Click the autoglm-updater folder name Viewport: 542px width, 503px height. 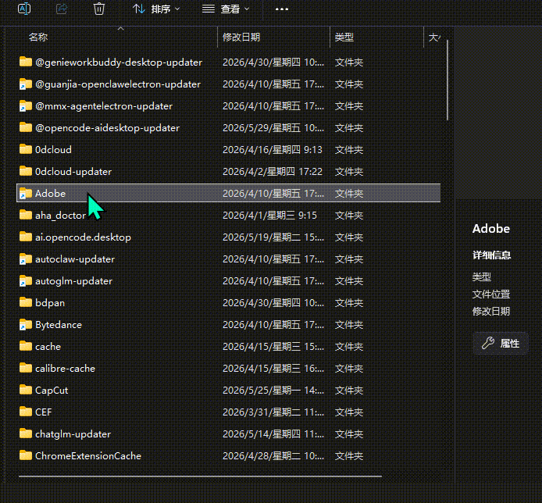coord(73,281)
